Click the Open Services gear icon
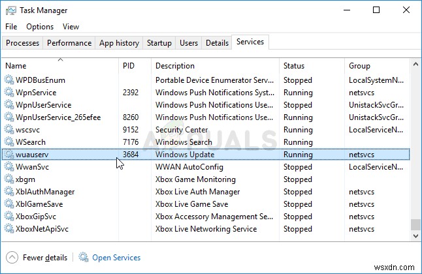Image resolution: width=422 pixels, height=274 pixels. pyautogui.click(x=84, y=258)
